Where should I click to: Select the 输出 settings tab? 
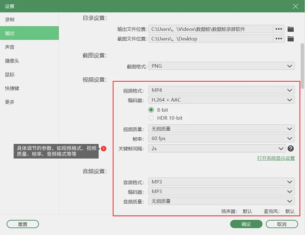coord(29,33)
